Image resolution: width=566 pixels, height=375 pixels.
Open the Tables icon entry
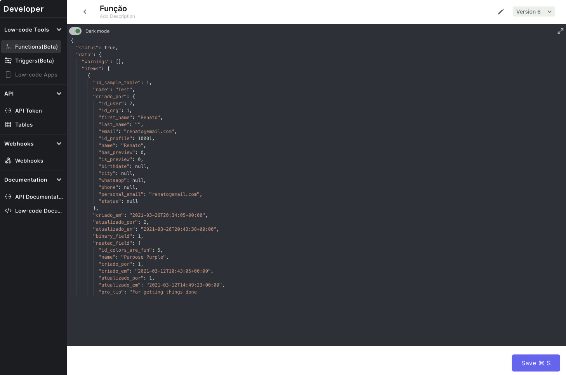pos(8,124)
